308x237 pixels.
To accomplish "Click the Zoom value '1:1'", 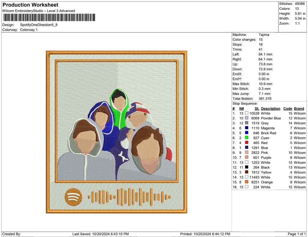I will [297, 23].
